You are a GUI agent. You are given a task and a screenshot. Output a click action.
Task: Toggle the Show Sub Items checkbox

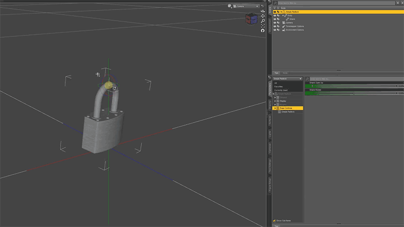click(x=274, y=221)
